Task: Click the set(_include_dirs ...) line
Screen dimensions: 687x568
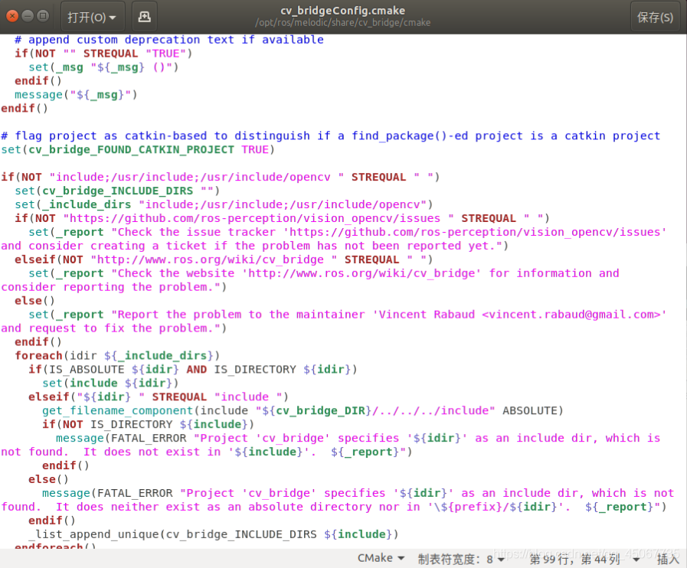Action: 224,204
